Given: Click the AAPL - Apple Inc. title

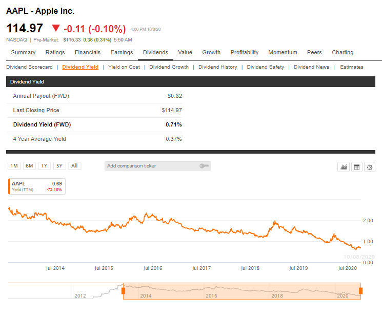Looking at the screenshot, I should pyautogui.click(x=40, y=11).
